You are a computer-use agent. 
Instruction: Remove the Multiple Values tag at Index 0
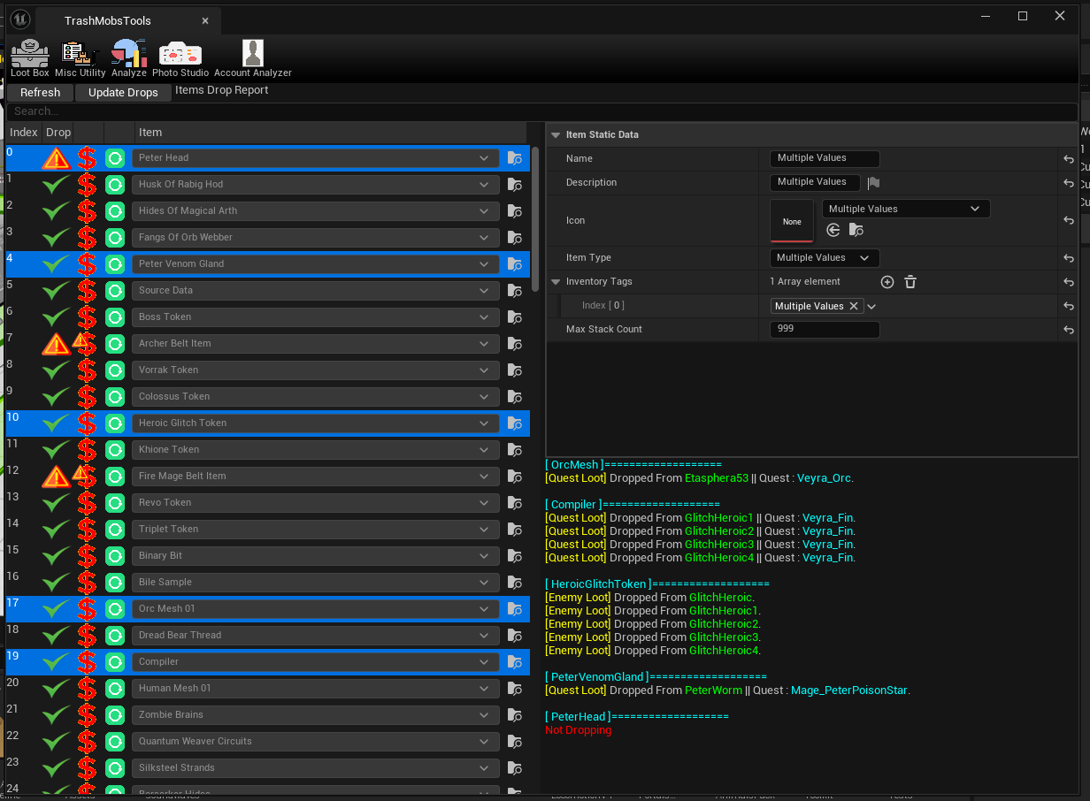point(854,306)
